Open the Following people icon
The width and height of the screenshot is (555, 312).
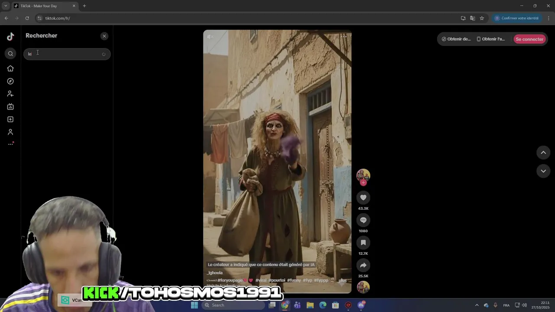10,94
